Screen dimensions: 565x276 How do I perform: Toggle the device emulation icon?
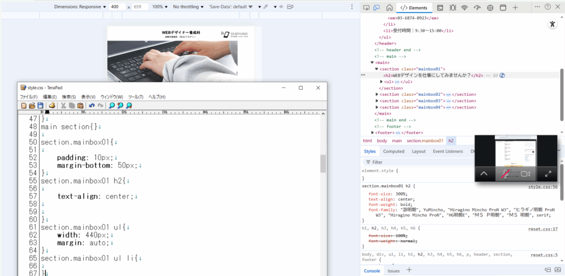pyautogui.click(x=377, y=8)
